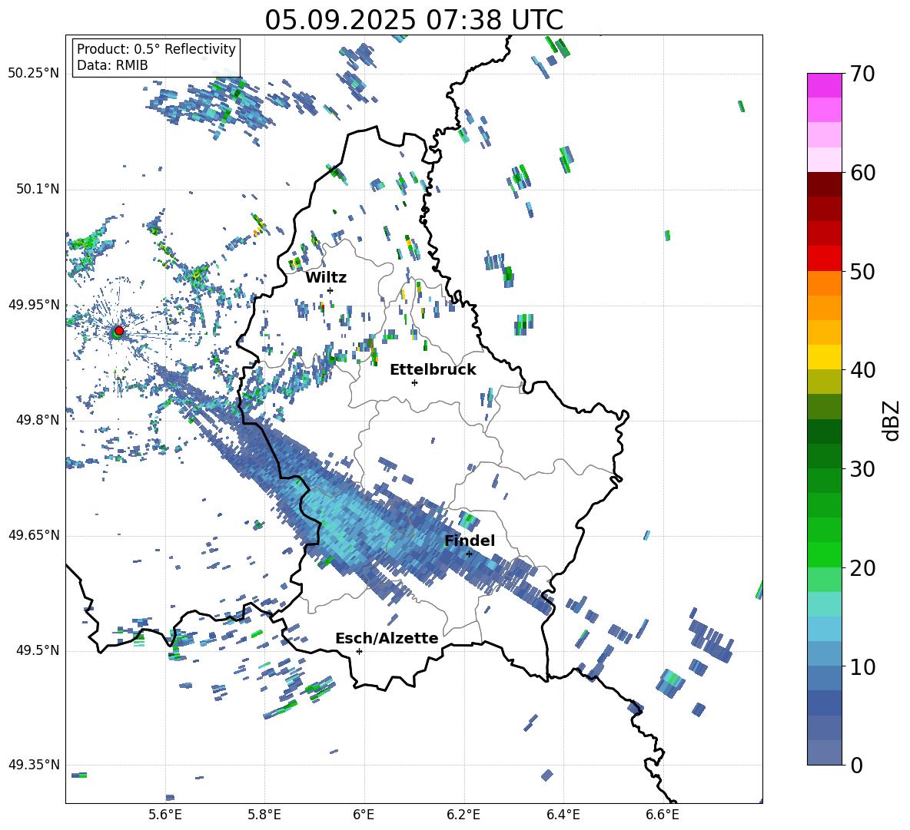
Task: Click the 6.4°E longitude label
Action: [x=563, y=815]
